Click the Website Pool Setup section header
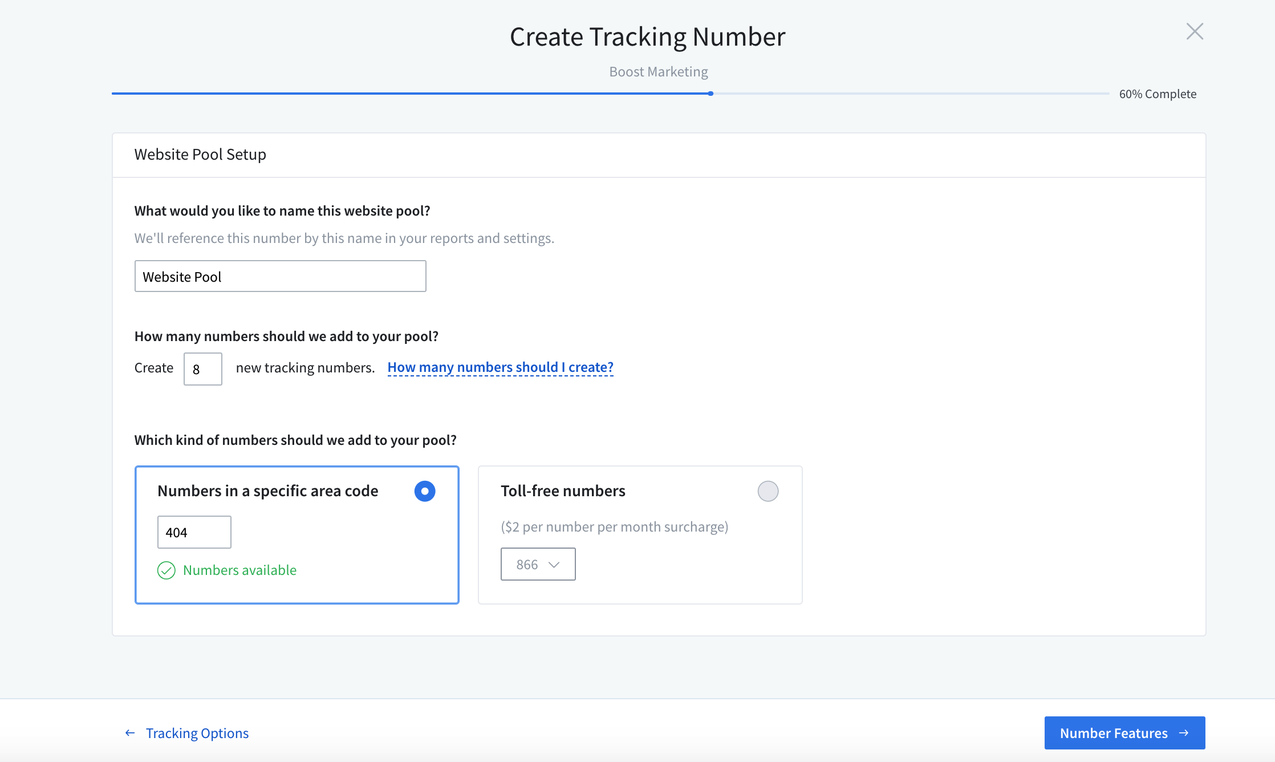Viewport: 1275px width, 762px height. (x=200, y=154)
